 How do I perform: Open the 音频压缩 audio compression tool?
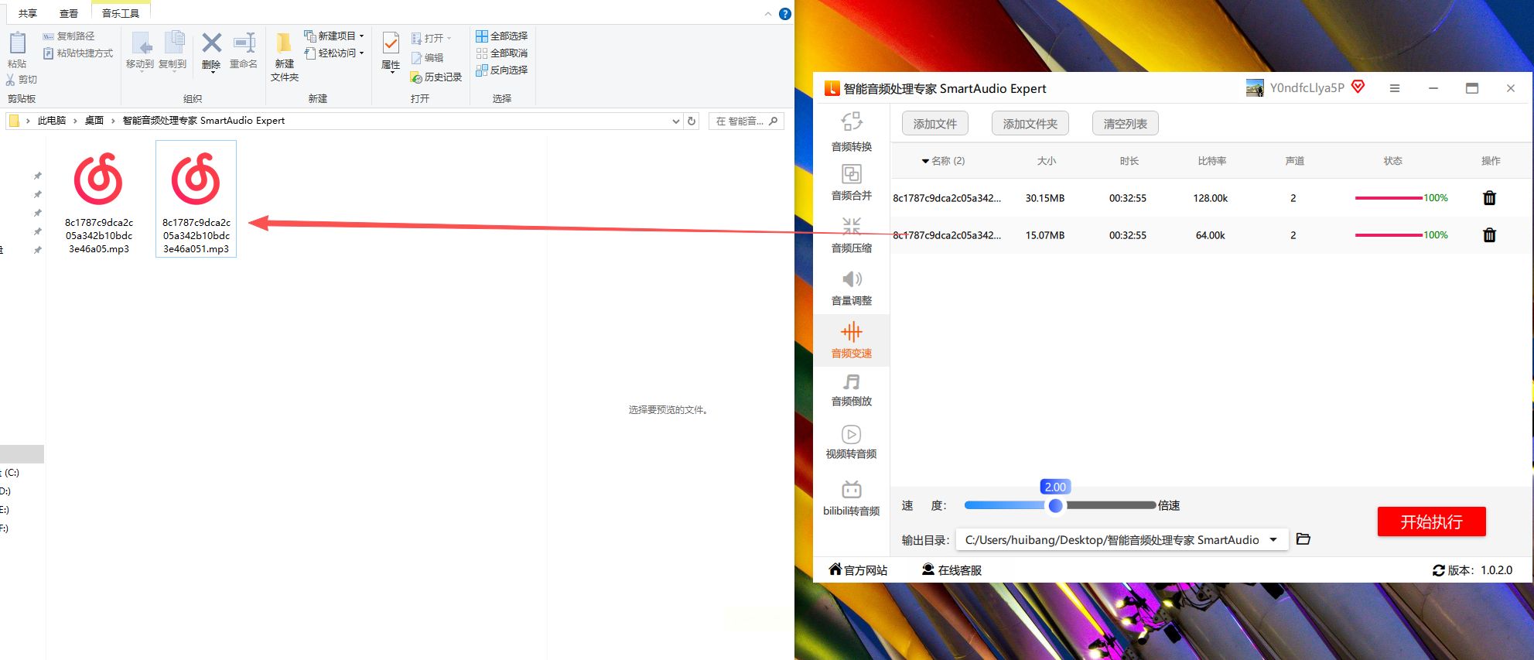coord(852,234)
